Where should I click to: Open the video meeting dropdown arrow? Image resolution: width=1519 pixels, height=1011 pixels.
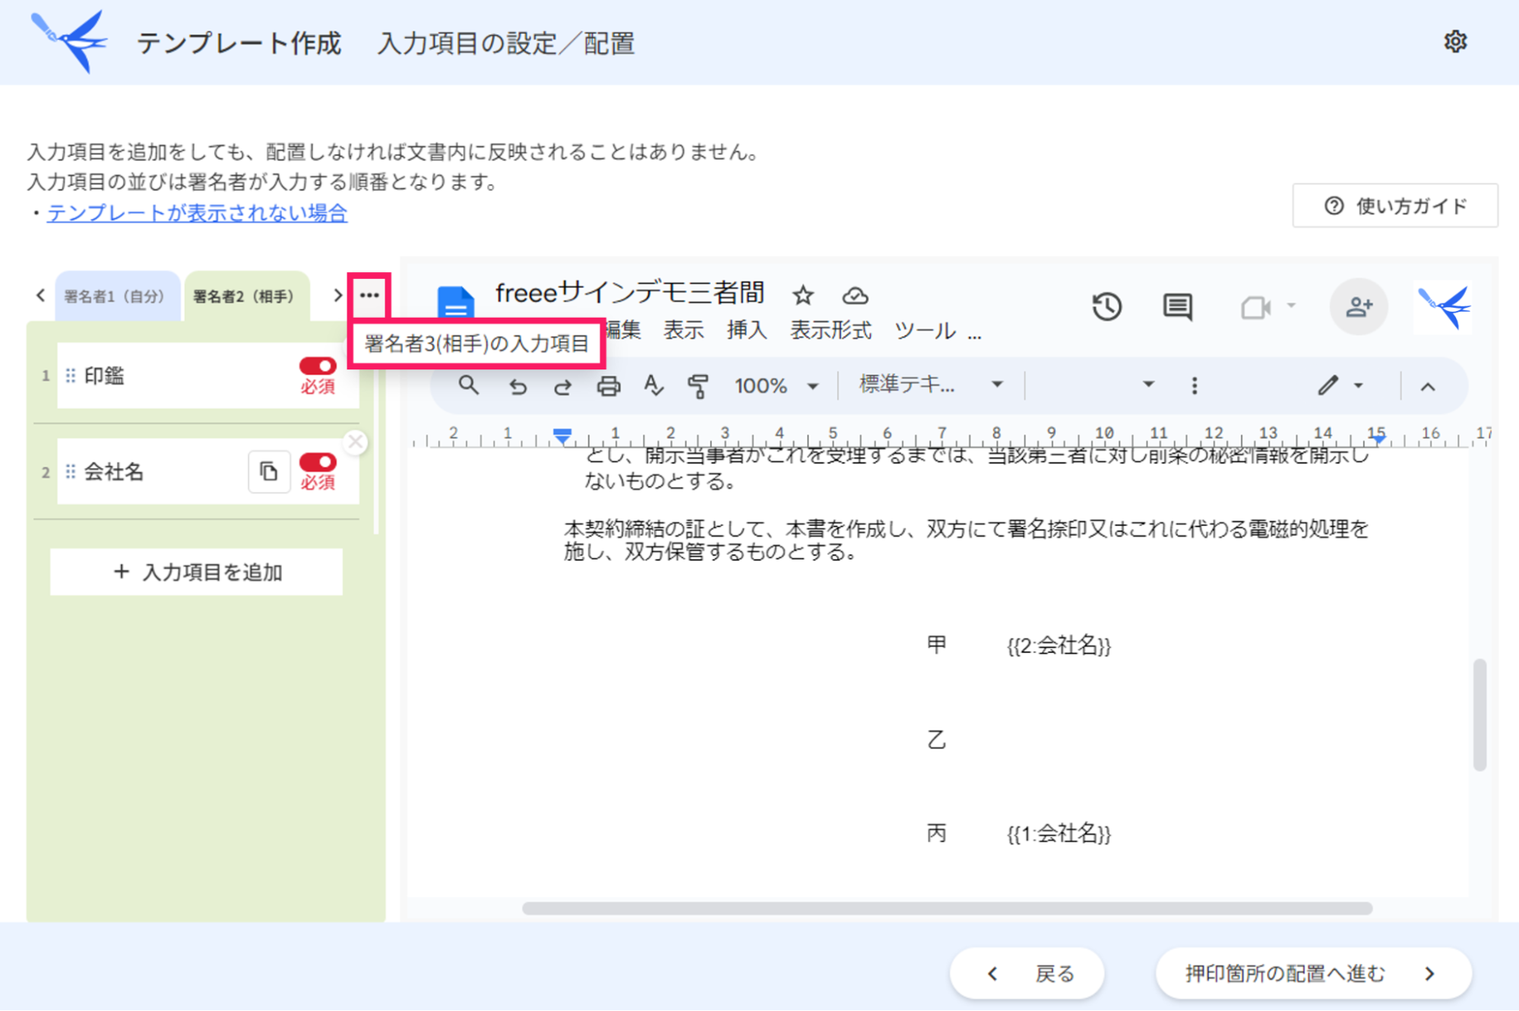tap(1290, 306)
